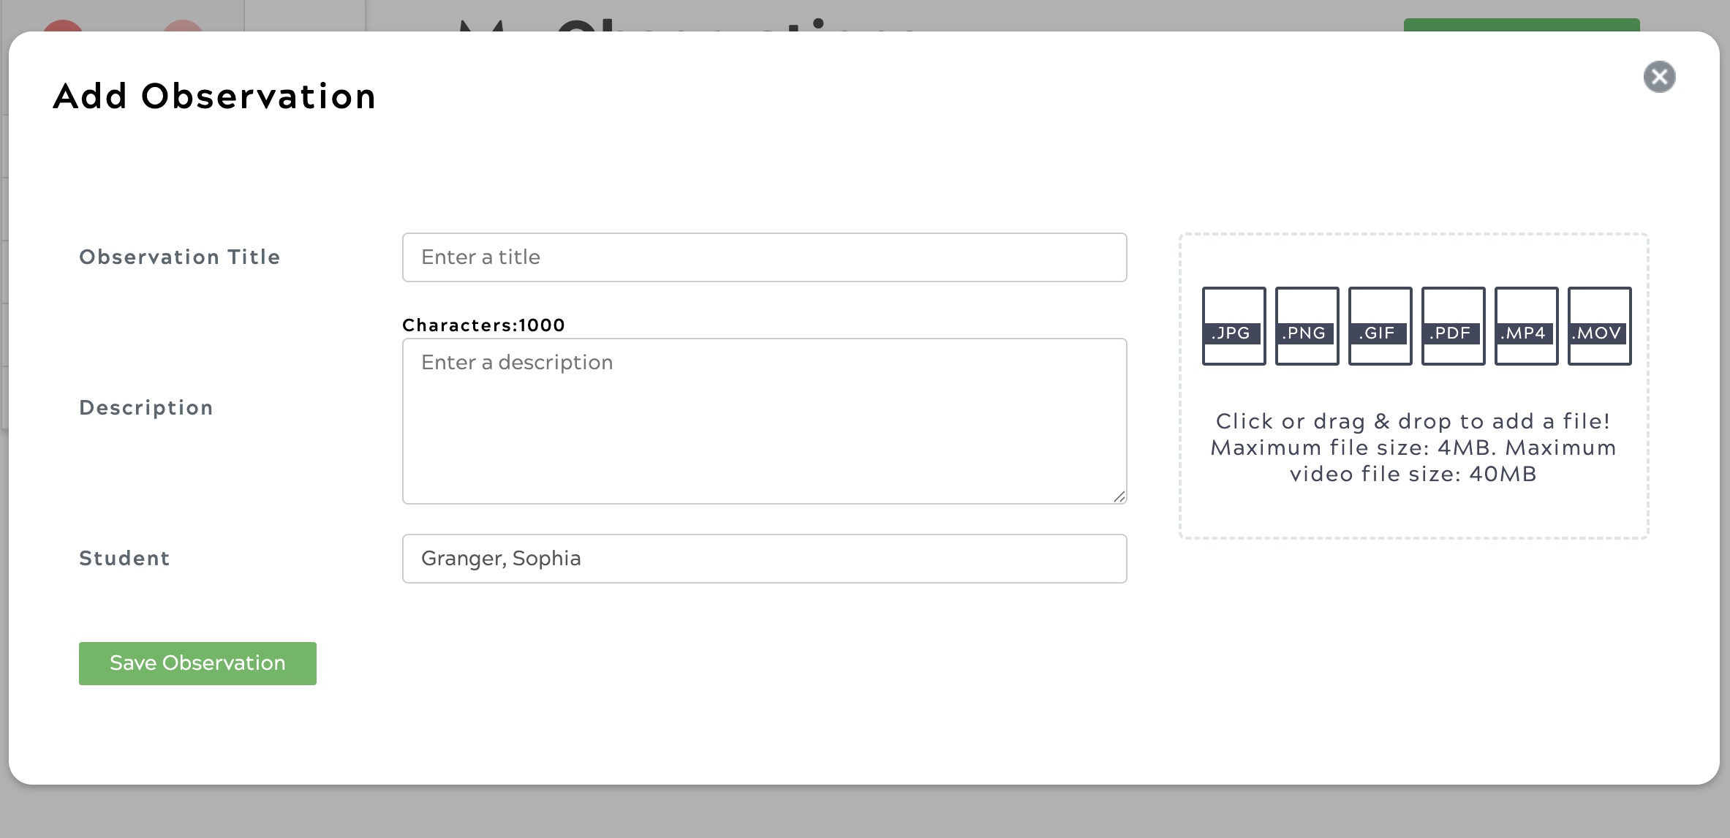Viewport: 1730px width, 838px height.
Task: Click the Observation Title label
Action: click(x=179, y=257)
